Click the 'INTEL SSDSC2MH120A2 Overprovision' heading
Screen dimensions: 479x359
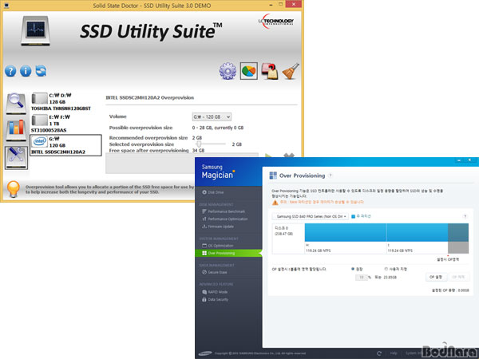pyautogui.click(x=150, y=97)
